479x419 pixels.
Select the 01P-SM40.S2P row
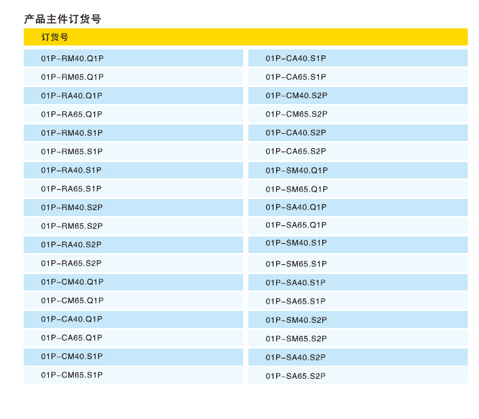point(296,320)
